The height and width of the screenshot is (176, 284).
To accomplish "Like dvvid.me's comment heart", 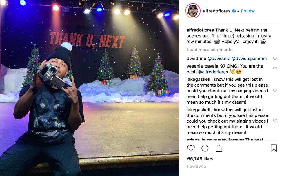I will (275, 58).
